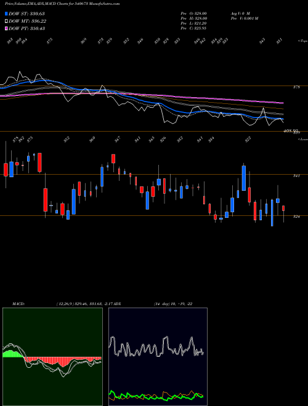This screenshot has height=406, width=308.
Task: Click the 'MACD:' label above the green panel
Action: (18, 304)
